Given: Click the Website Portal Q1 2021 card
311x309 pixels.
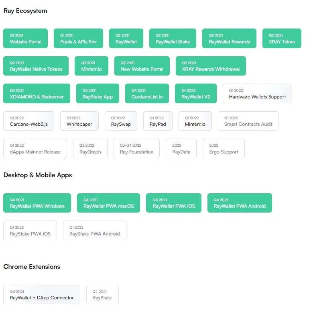Looking at the screenshot, I should point(25,38).
